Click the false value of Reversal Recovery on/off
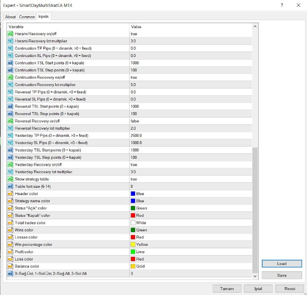The width and height of the screenshot is (307, 295). point(135,121)
